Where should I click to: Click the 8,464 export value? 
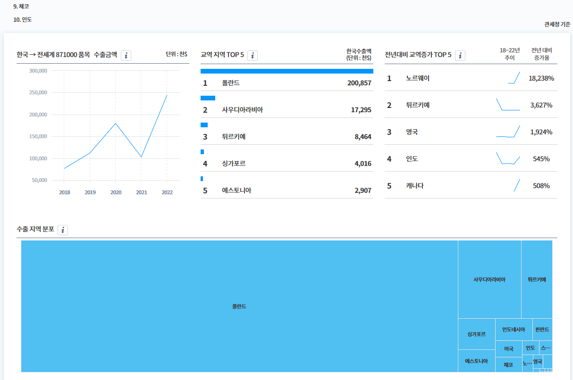tap(363, 137)
